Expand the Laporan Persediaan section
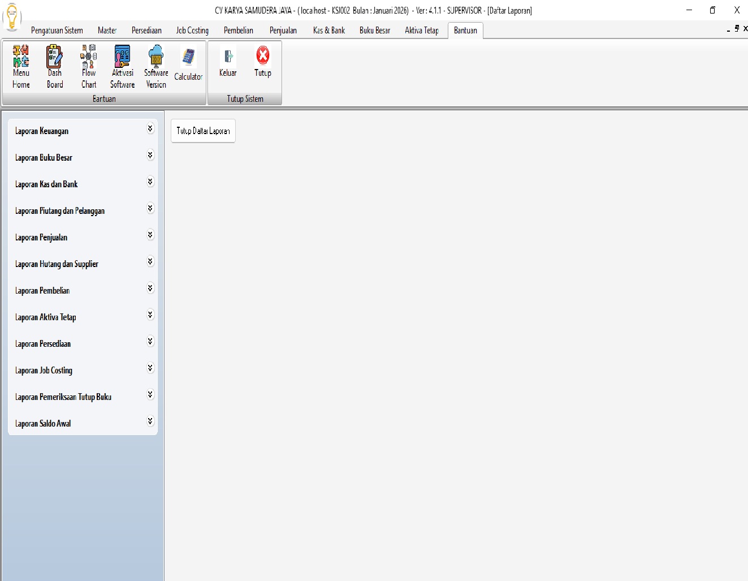The width and height of the screenshot is (748, 581). (150, 341)
